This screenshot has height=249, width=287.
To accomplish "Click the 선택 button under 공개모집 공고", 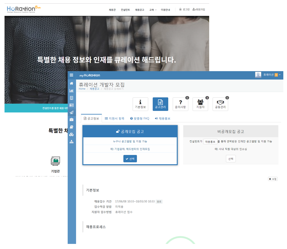I will click(130, 159).
